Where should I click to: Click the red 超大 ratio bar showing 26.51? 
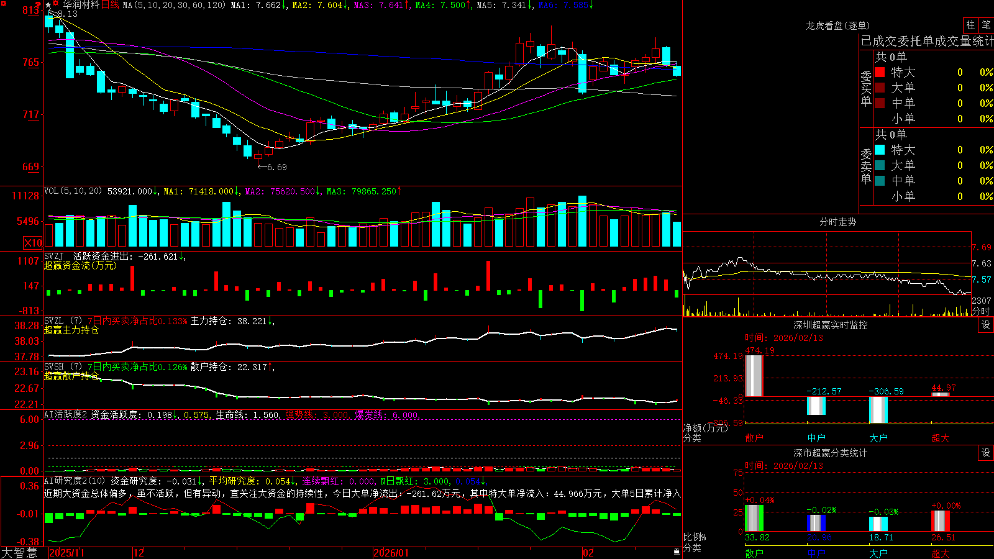tap(941, 521)
